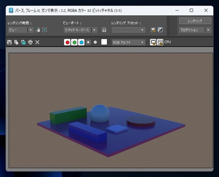Image resolution: width=219 pixels, height=177 pixels.
Task: Toggle the blue channel display
Action: pos(81,42)
